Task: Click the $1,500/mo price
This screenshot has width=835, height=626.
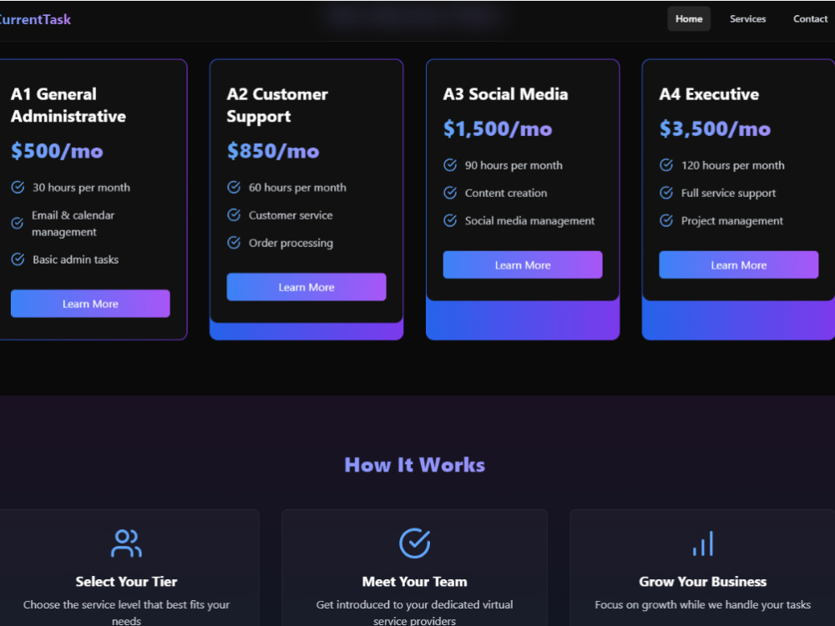Action: click(x=498, y=129)
